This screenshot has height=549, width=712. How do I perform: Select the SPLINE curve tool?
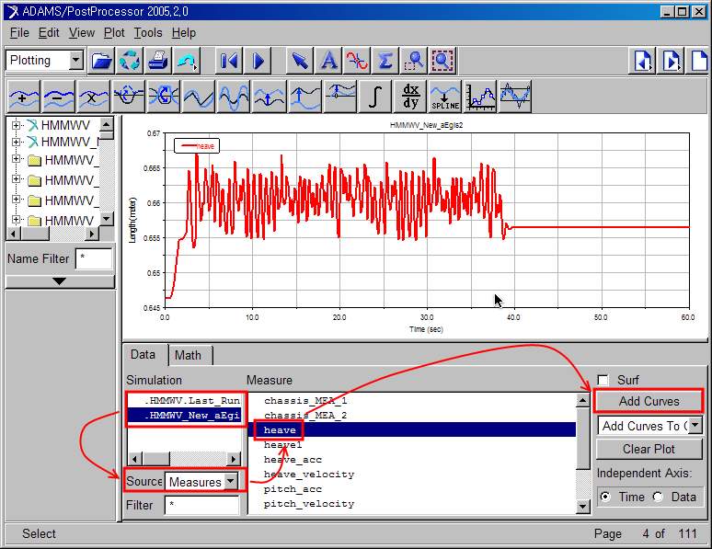click(445, 95)
